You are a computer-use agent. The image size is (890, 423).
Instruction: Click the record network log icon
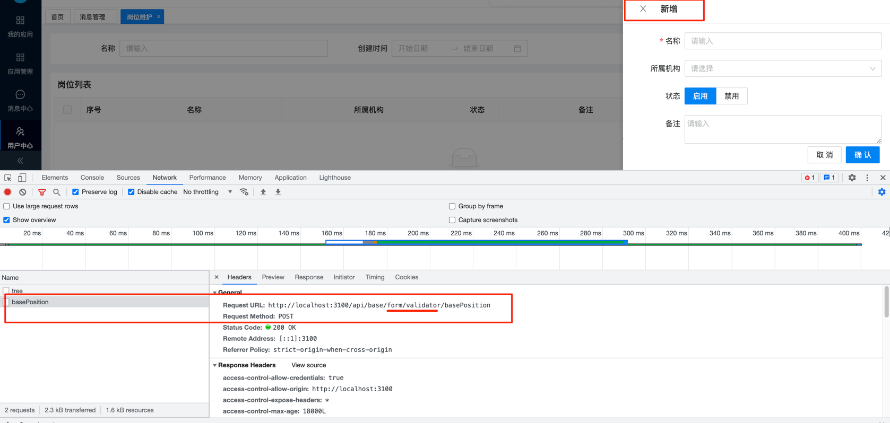pyautogui.click(x=7, y=192)
